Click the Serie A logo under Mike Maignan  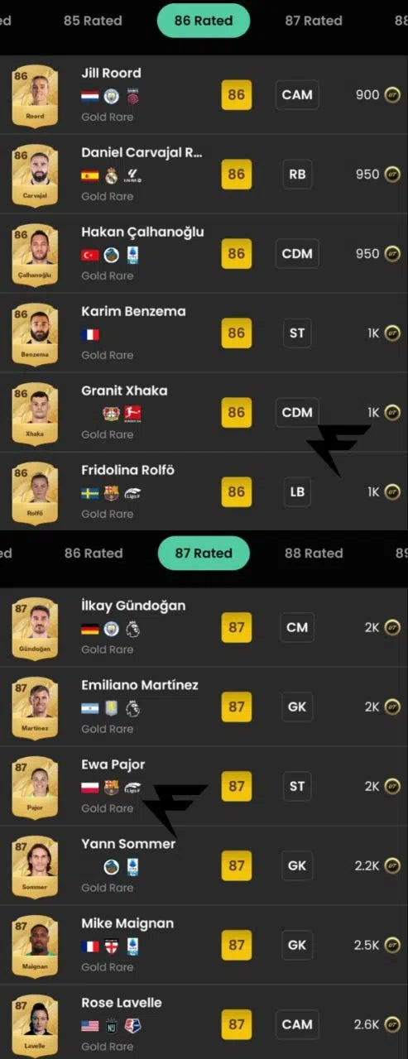[132, 946]
